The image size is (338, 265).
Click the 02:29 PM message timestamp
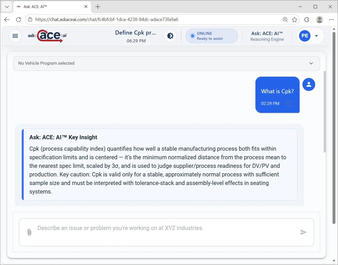click(270, 103)
